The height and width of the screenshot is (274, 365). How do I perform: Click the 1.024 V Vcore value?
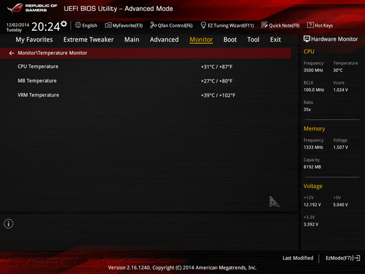click(x=340, y=90)
